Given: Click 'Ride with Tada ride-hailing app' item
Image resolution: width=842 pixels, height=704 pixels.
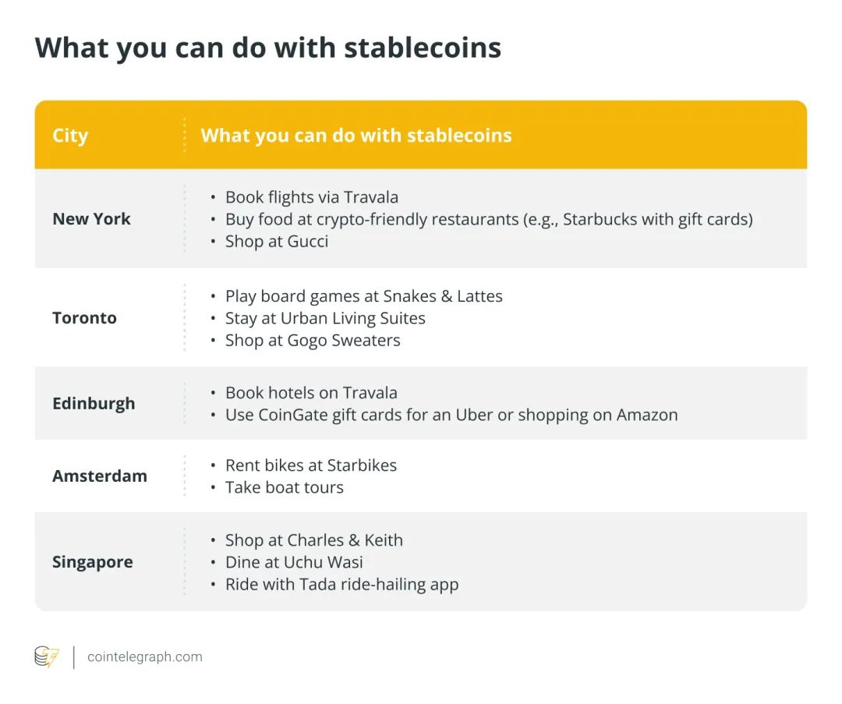Looking at the screenshot, I should pos(341,584).
